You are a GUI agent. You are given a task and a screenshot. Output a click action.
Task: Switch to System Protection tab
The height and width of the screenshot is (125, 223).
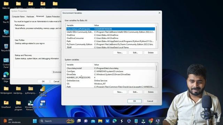(53, 17)
